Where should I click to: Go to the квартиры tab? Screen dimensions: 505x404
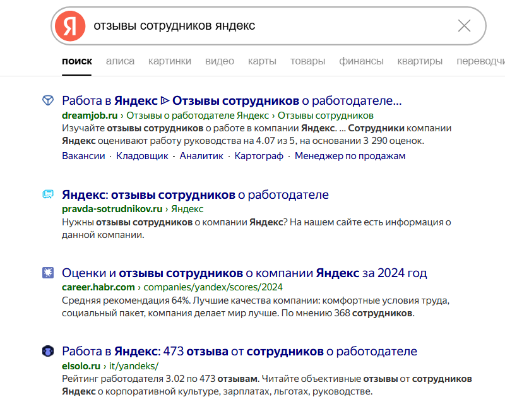420,61
